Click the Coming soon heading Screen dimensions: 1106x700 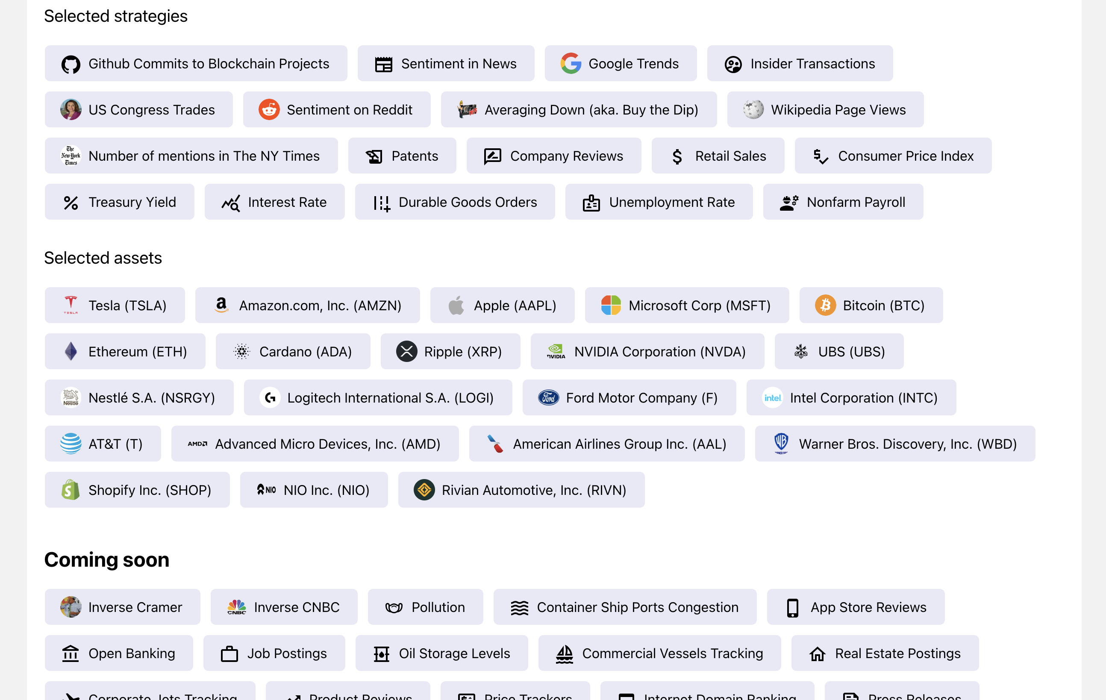pos(106,560)
